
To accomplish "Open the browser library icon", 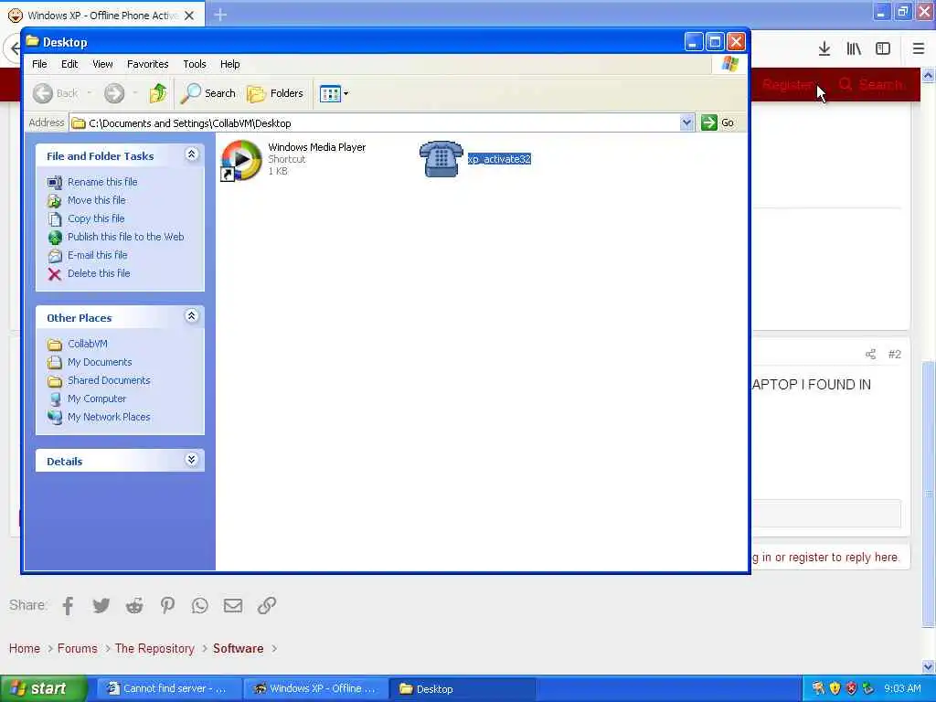I will (854, 49).
